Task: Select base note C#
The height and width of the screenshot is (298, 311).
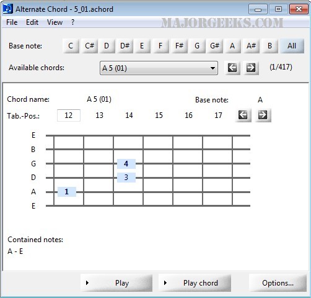Action: (x=89, y=46)
